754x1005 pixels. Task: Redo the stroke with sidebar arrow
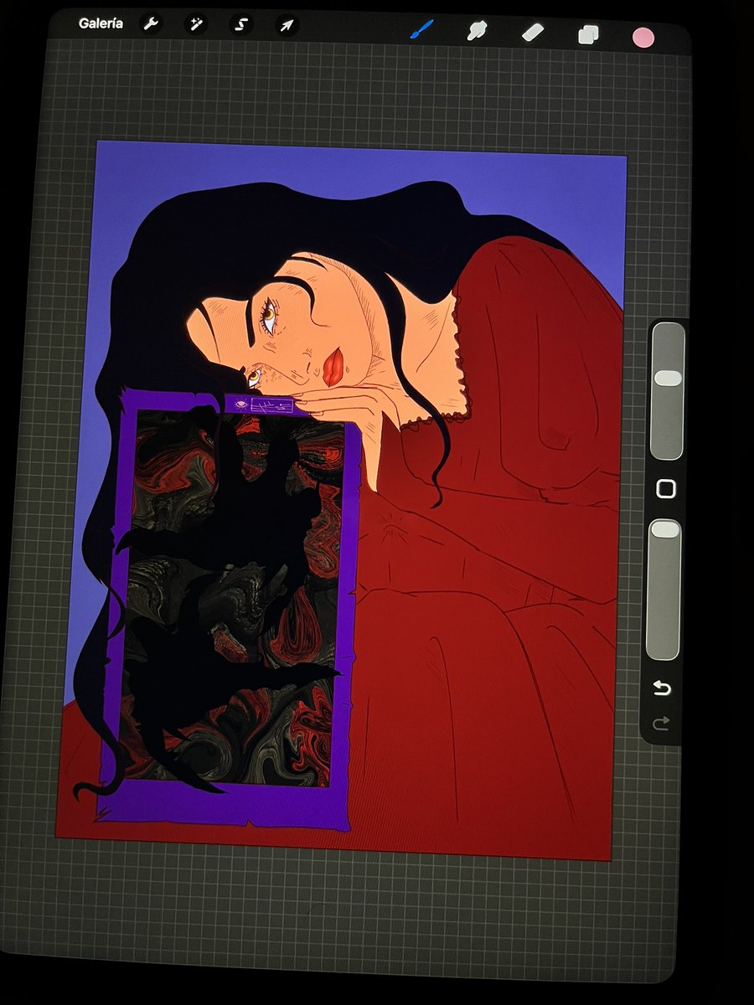(661, 723)
